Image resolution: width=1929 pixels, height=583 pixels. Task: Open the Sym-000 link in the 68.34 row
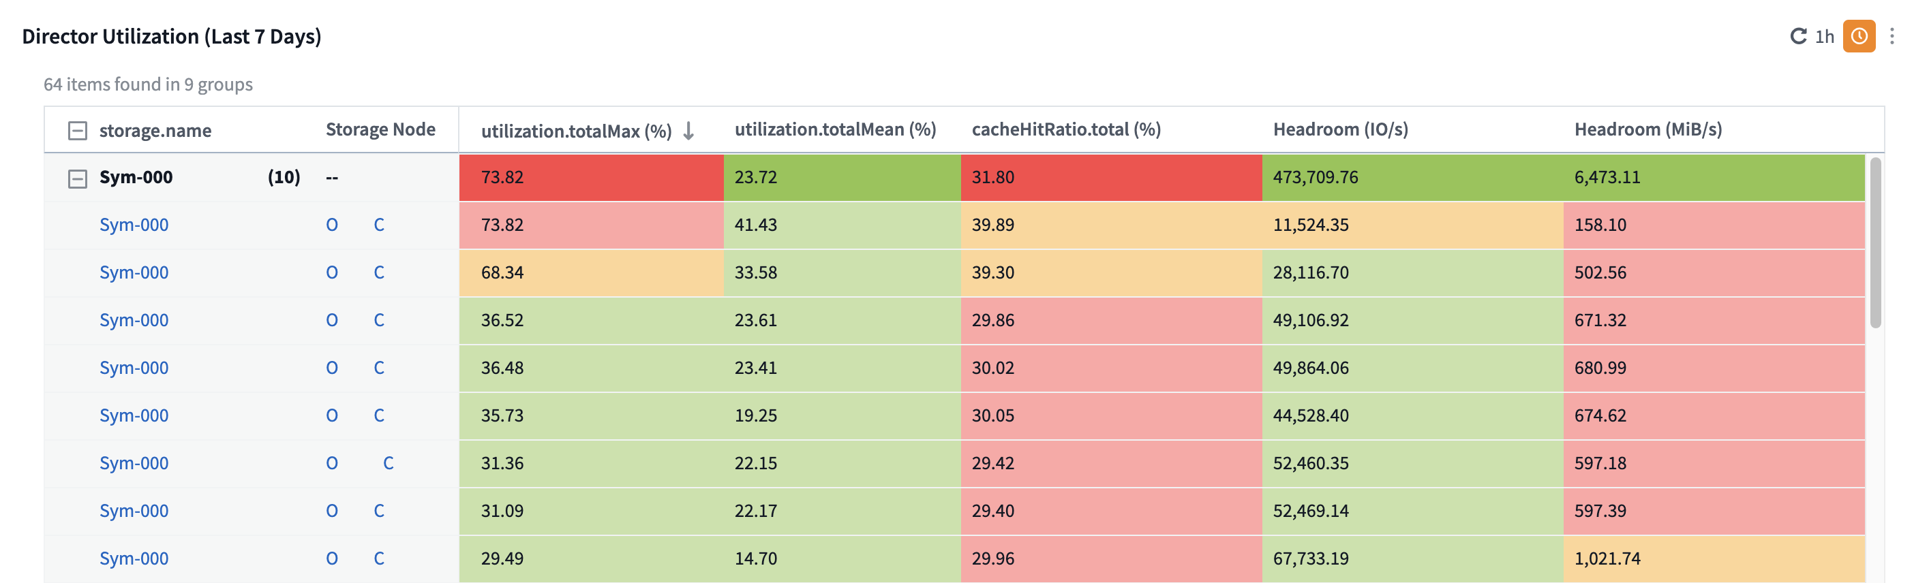134,272
